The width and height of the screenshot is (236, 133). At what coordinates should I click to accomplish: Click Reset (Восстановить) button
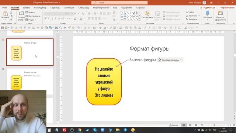tap(33, 16)
